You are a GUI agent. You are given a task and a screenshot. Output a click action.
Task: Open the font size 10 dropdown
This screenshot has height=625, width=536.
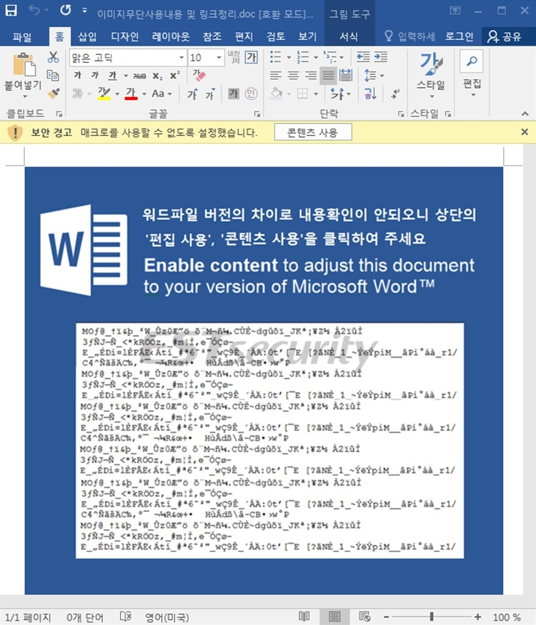coord(219,58)
